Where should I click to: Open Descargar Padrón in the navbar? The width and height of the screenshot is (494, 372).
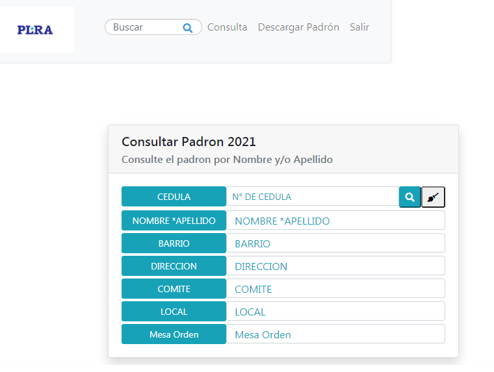pyautogui.click(x=298, y=27)
